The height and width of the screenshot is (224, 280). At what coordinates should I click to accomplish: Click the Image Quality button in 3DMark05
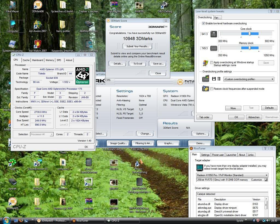click(x=118, y=143)
